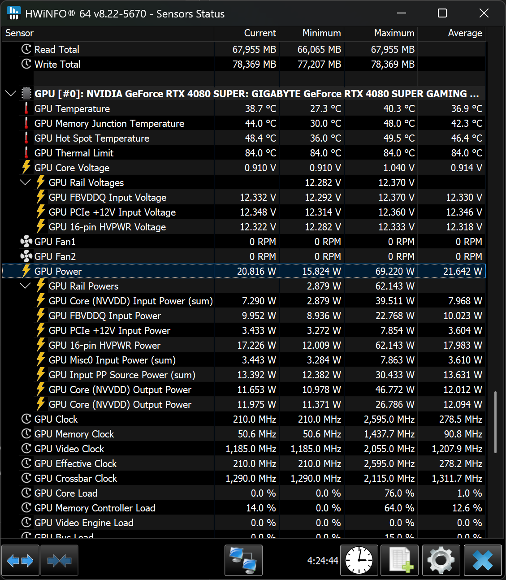Click GPU Clock maximum value 2,595.0 MHz
Screen dimensions: 506x580
tap(389, 419)
